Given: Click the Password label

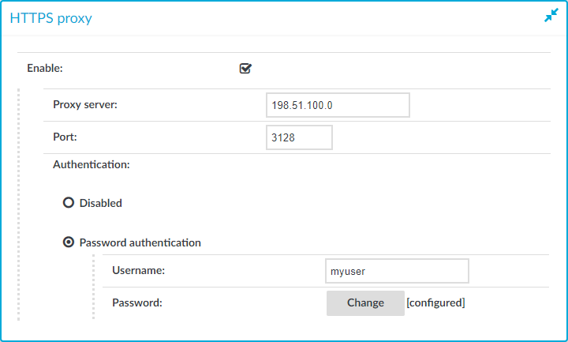Looking at the screenshot, I should click(137, 303).
